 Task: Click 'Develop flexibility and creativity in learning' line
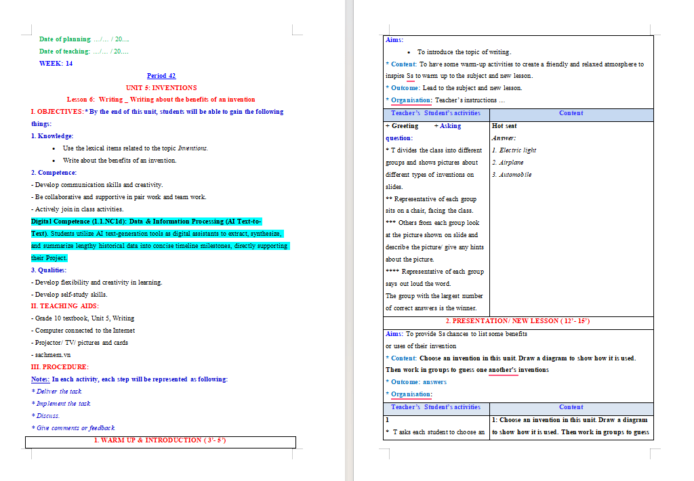[x=96, y=283]
